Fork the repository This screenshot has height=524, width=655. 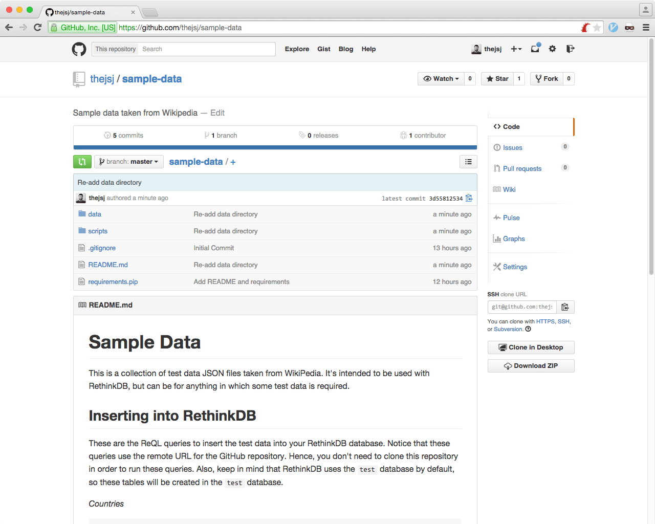(547, 79)
